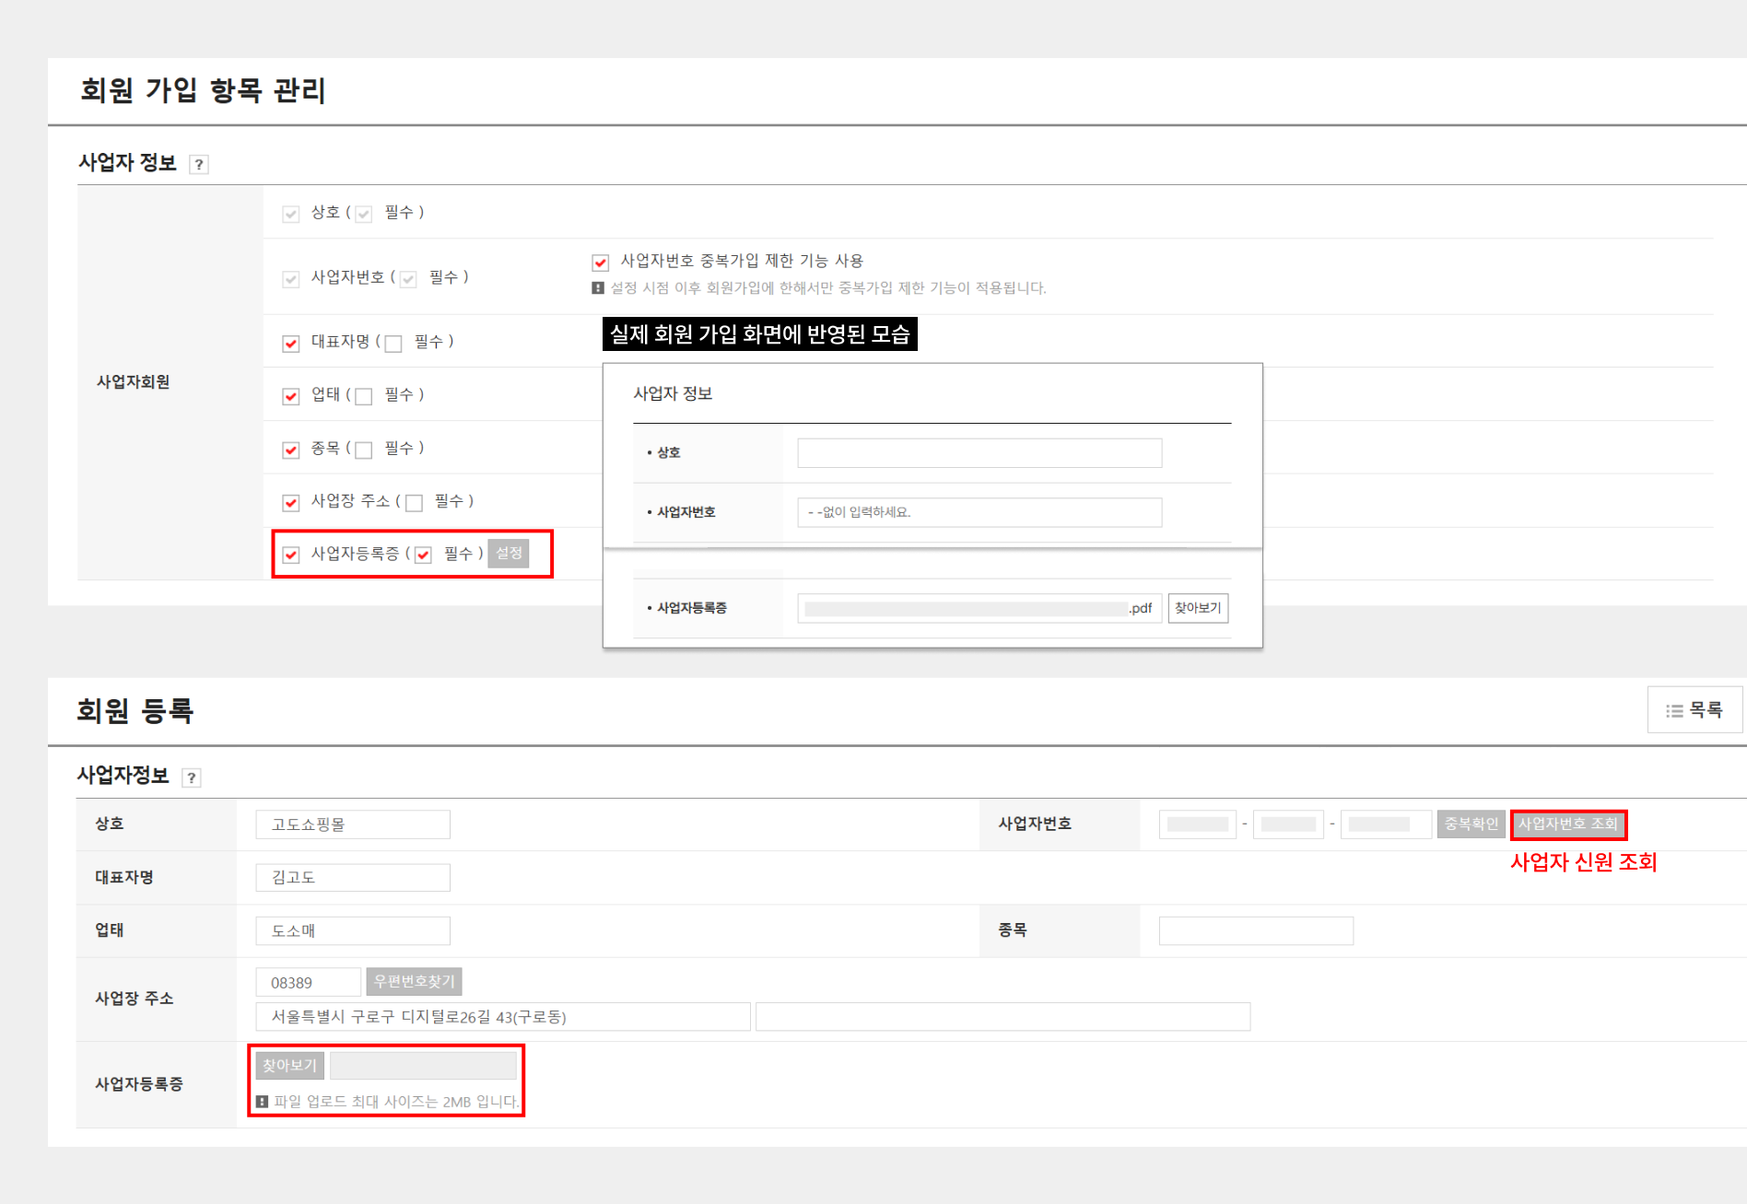Screen dimensions: 1747x1204
Task: Toggle the 사업자번호 필수 checkbox
Action: coord(408,278)
